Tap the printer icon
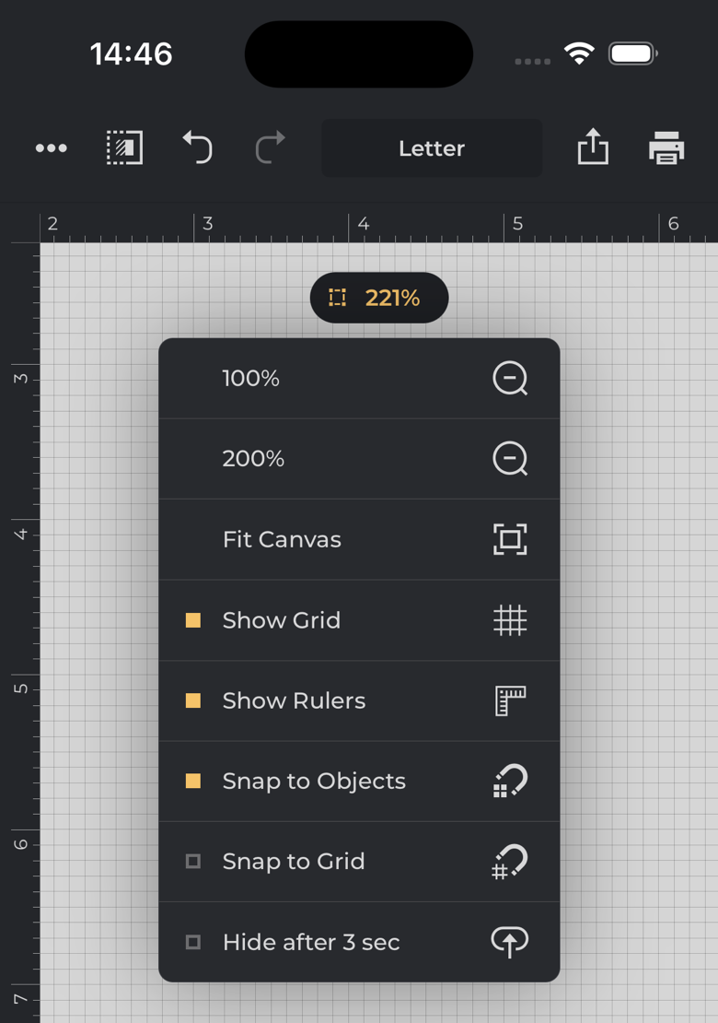This screenshot has height=1023, width=718. tap(666, 148)
